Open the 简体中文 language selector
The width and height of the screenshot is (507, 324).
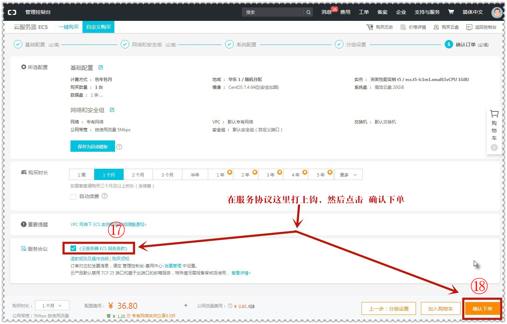click(473, 12)
